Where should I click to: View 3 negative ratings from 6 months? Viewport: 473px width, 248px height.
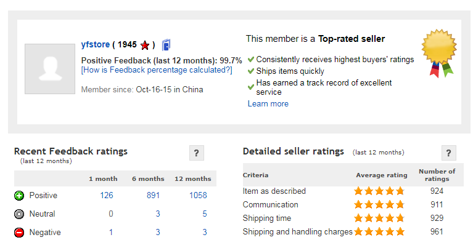pos(158,232)
